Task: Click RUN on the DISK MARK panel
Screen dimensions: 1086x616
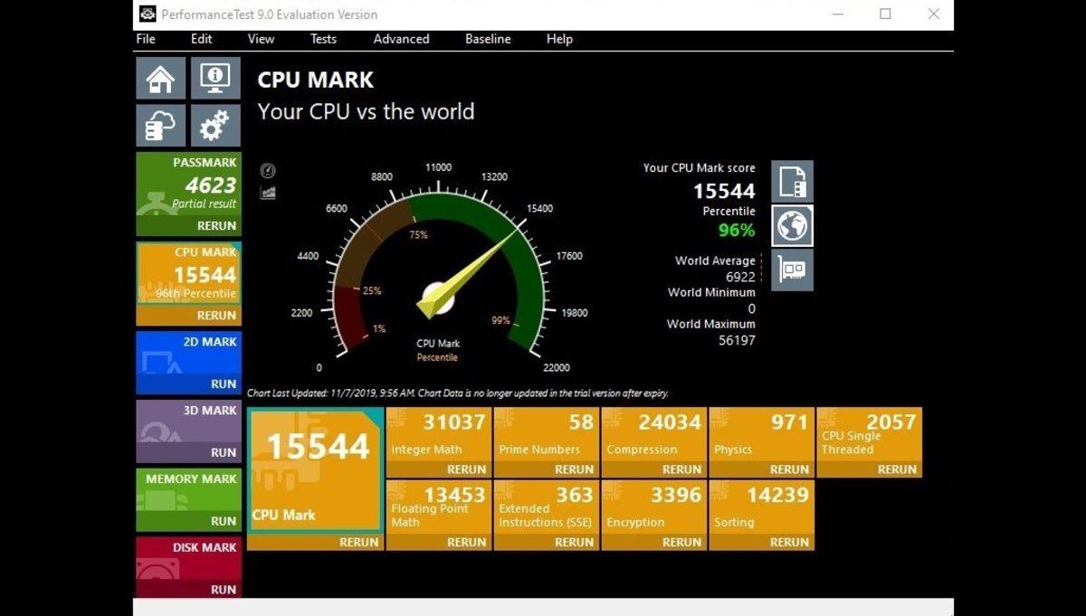Action: click(222, 589)
